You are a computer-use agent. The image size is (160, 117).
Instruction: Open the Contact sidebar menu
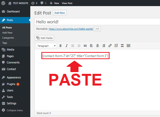15,69
